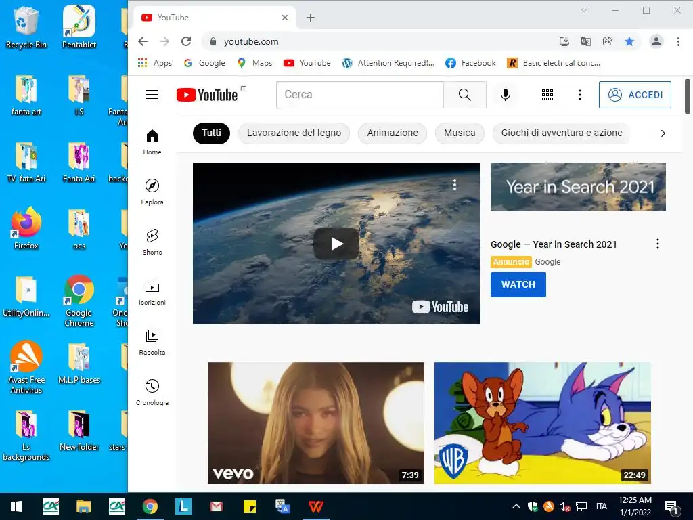Click the translate page icon
The image size is (693, 520).
pos(585,41)
